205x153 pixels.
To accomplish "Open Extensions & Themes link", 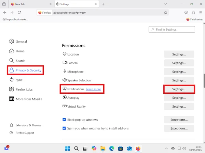I will coord(25,125).
